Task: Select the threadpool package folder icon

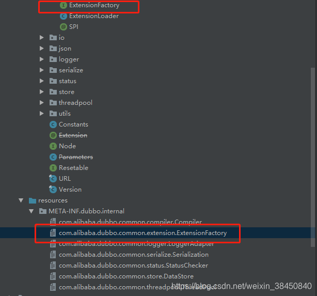Action: click(53, 103)
